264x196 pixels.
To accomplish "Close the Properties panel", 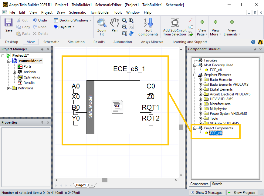I will tap(48, 123).
